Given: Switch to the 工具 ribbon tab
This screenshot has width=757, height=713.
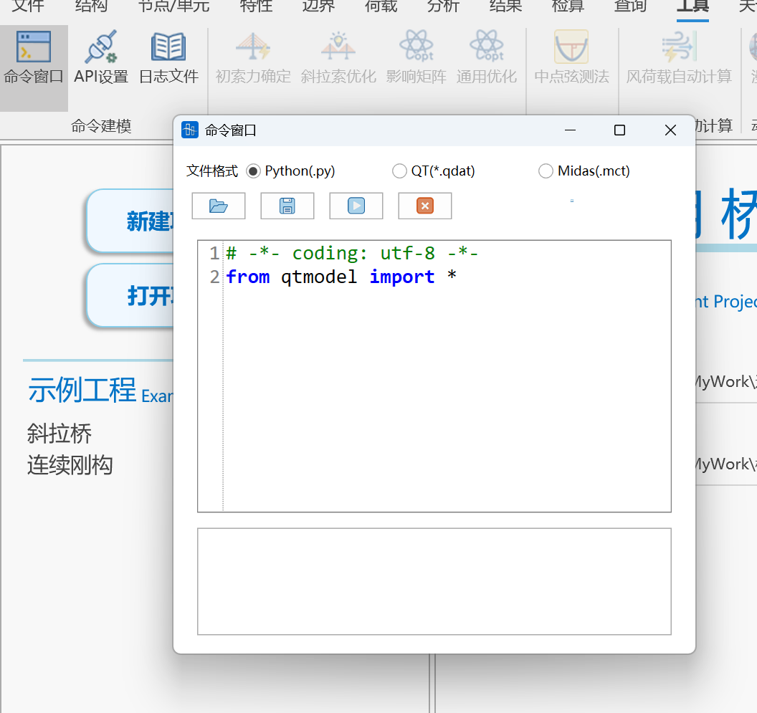Looking at the screenshot, I should [692, 6].
